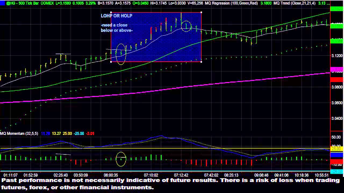Click the magenta price tag on the price axis
Viewport: 344px width, 193px height.
click(337, 69)
